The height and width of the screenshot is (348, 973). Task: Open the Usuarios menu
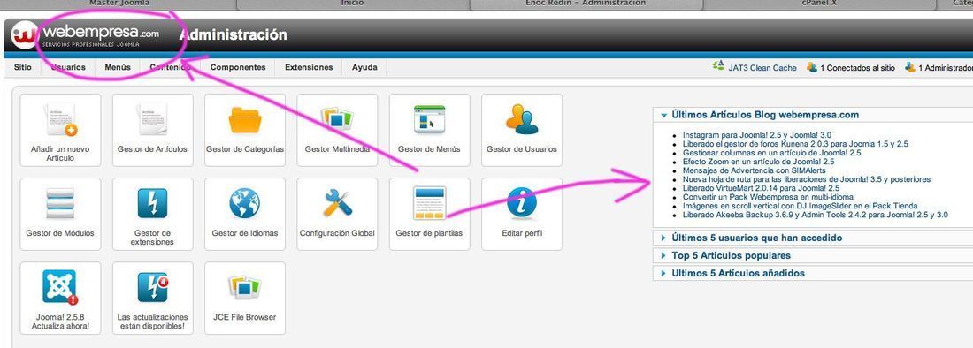(68, 67)
